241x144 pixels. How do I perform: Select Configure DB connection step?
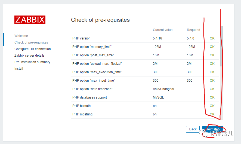click(x=33, y=49)
